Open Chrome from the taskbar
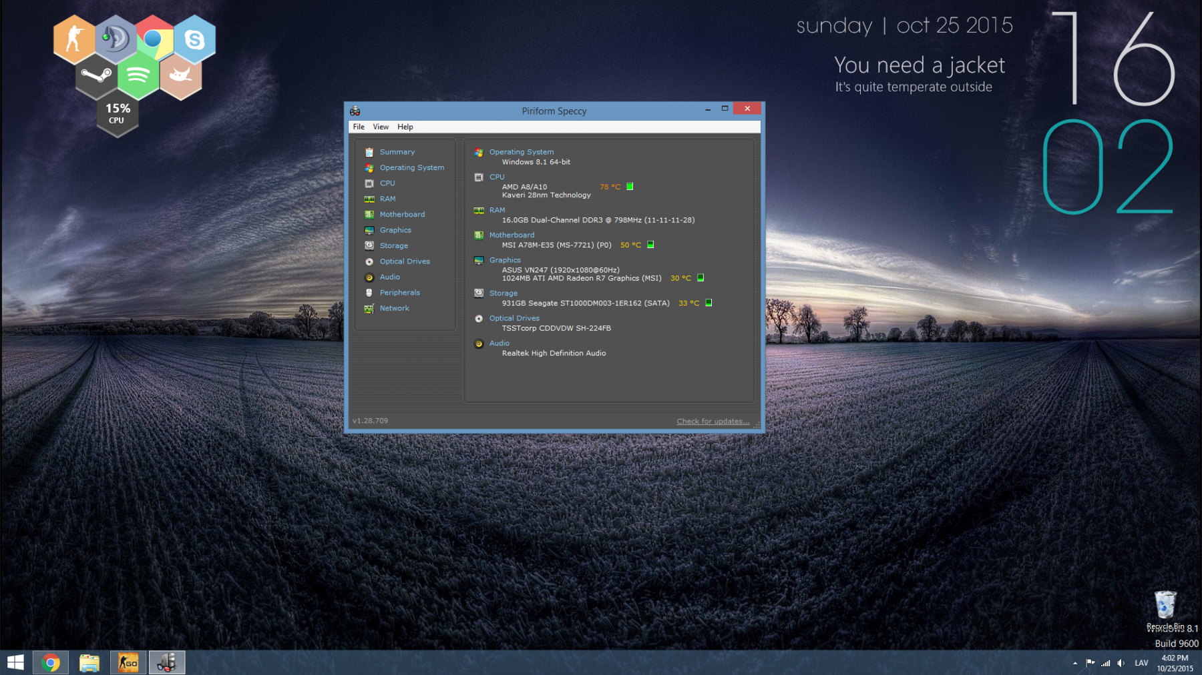1202x675 pixels. pos(51,662)
